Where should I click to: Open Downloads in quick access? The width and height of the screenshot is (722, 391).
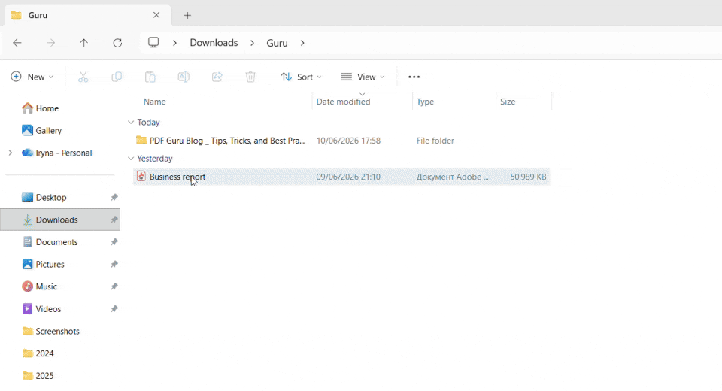(x=50, y=220)
